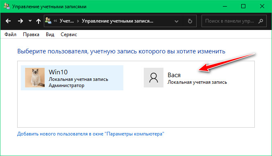272x156 pixels.
Task: Open the recent locations dropdown arrow
Action: [30, 21]
